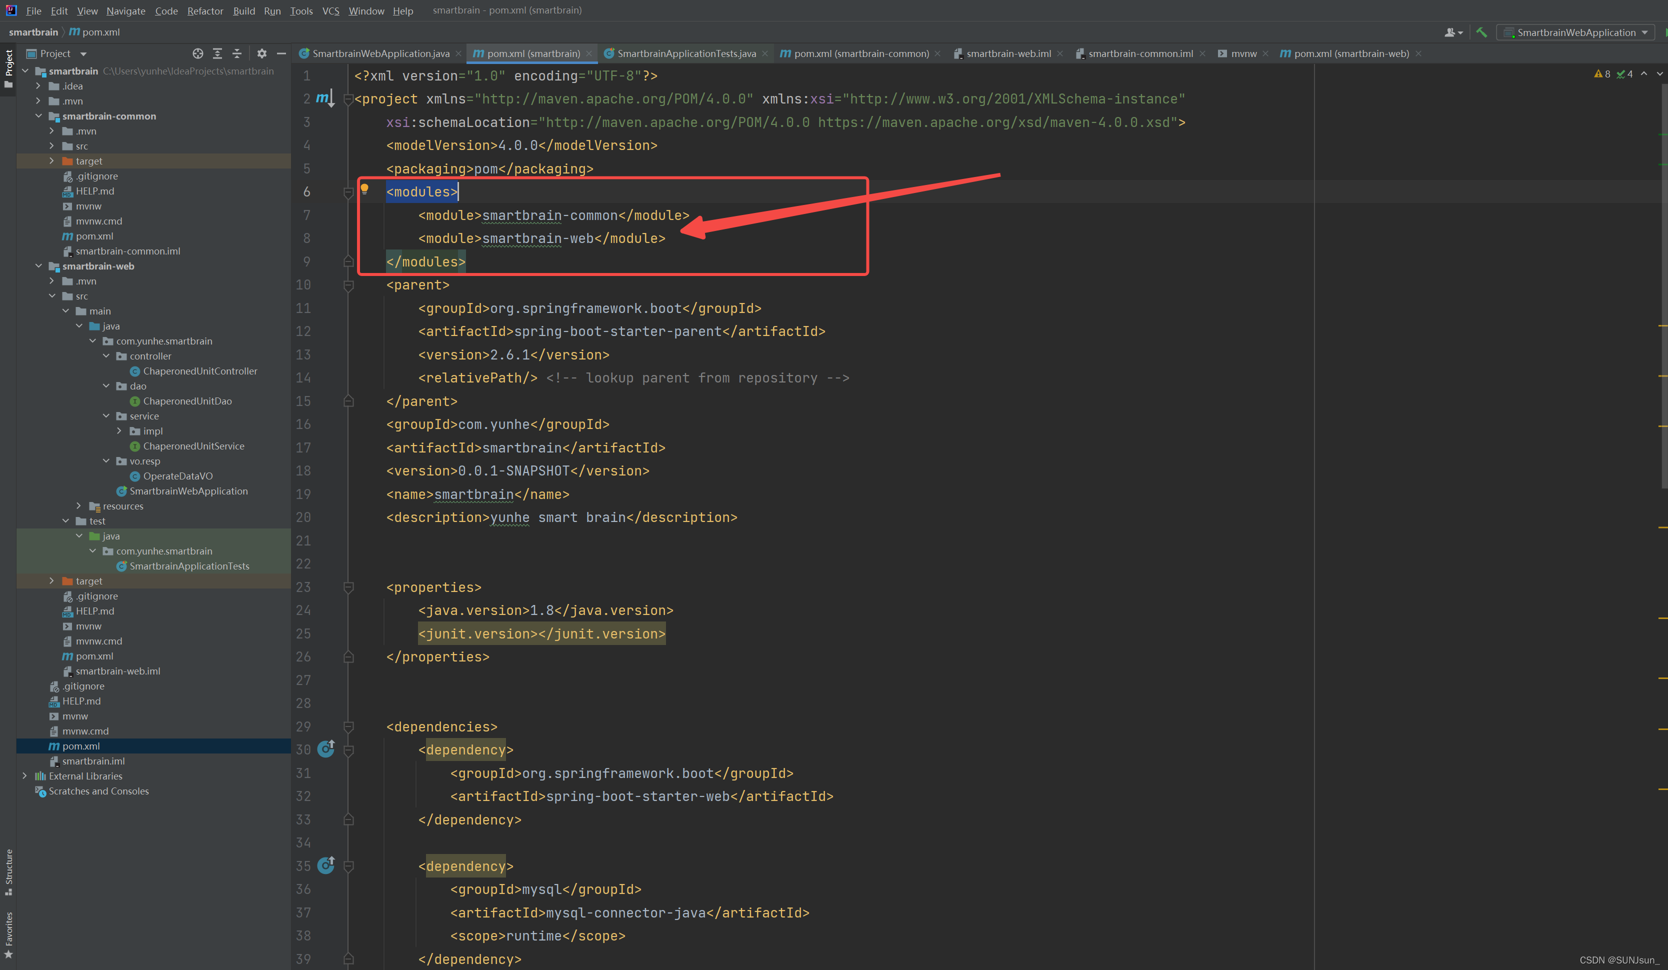Select SmartbrainWebApplication class in tree
Image resolution: width=1668 pixels, height=970 pixels.
[x=188, y=491]
